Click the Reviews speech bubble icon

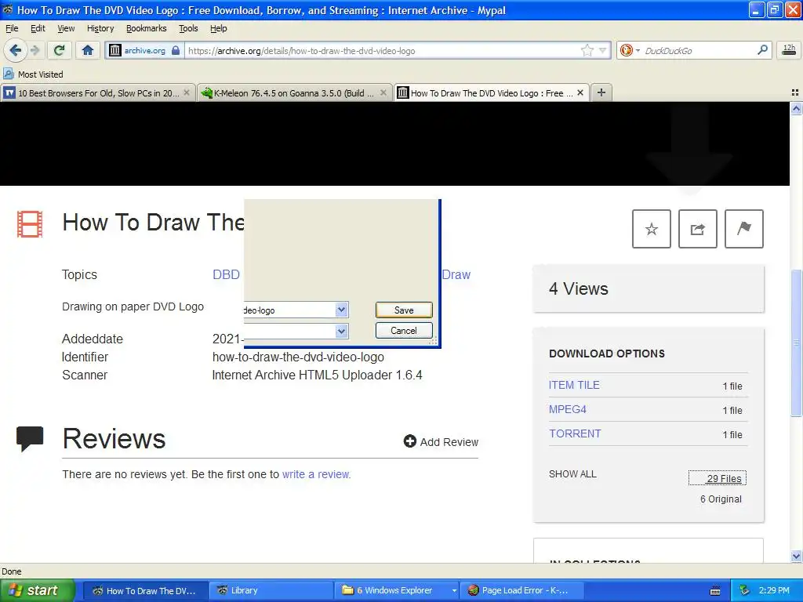point(30,439)
